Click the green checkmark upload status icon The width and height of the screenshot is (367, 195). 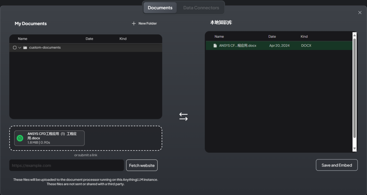coord(20,138)
